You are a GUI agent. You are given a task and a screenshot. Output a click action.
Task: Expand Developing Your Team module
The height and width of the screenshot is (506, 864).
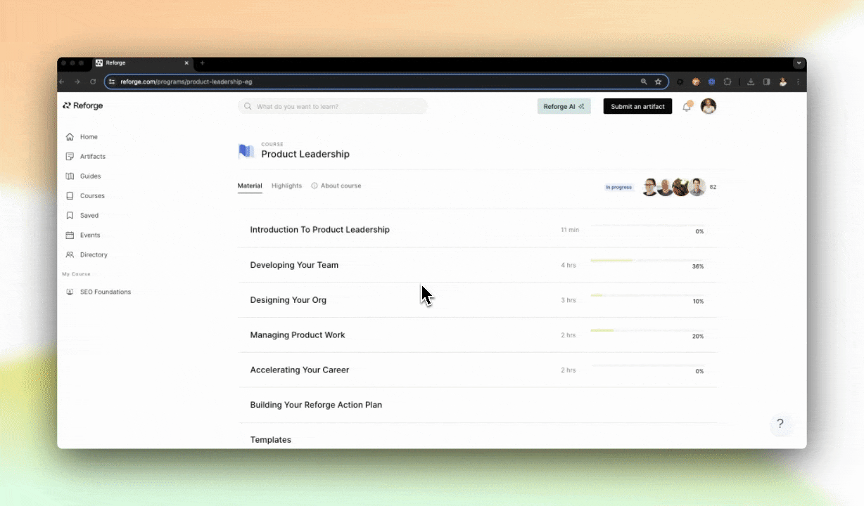[478, 265]
